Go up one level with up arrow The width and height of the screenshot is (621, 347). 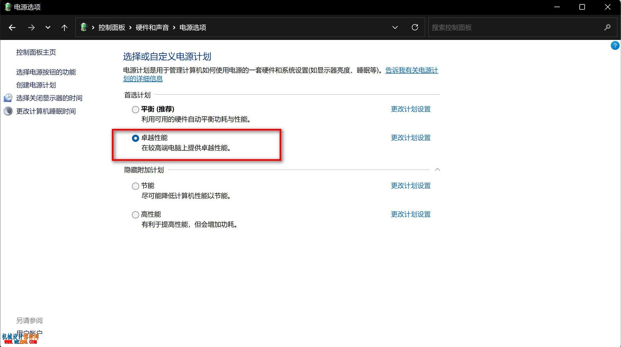pyautogui.click(x=64, y=28)
